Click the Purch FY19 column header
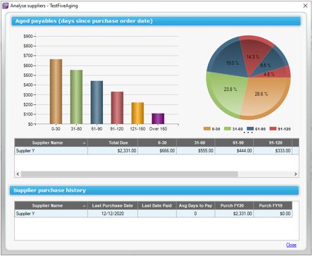 coord(273,205)
